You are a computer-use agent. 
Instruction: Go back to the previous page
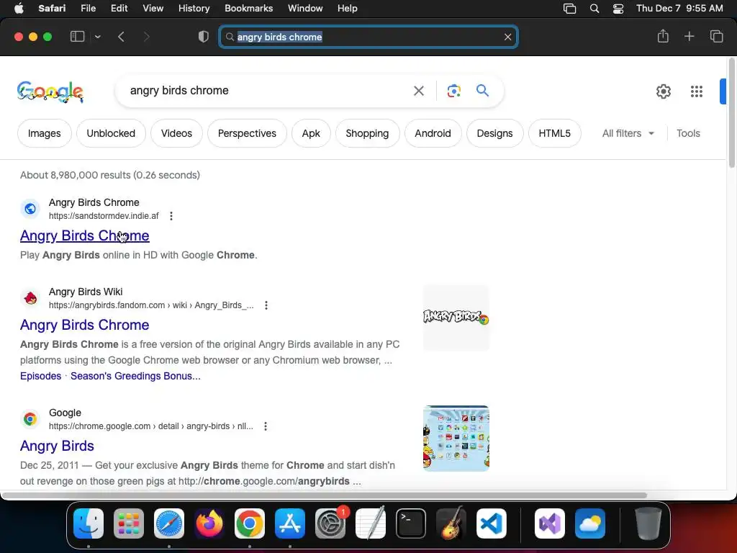[x=121, y=37]
